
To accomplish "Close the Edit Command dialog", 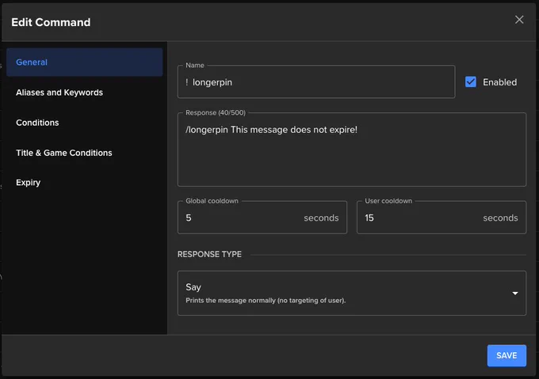I will pos(519,20).
